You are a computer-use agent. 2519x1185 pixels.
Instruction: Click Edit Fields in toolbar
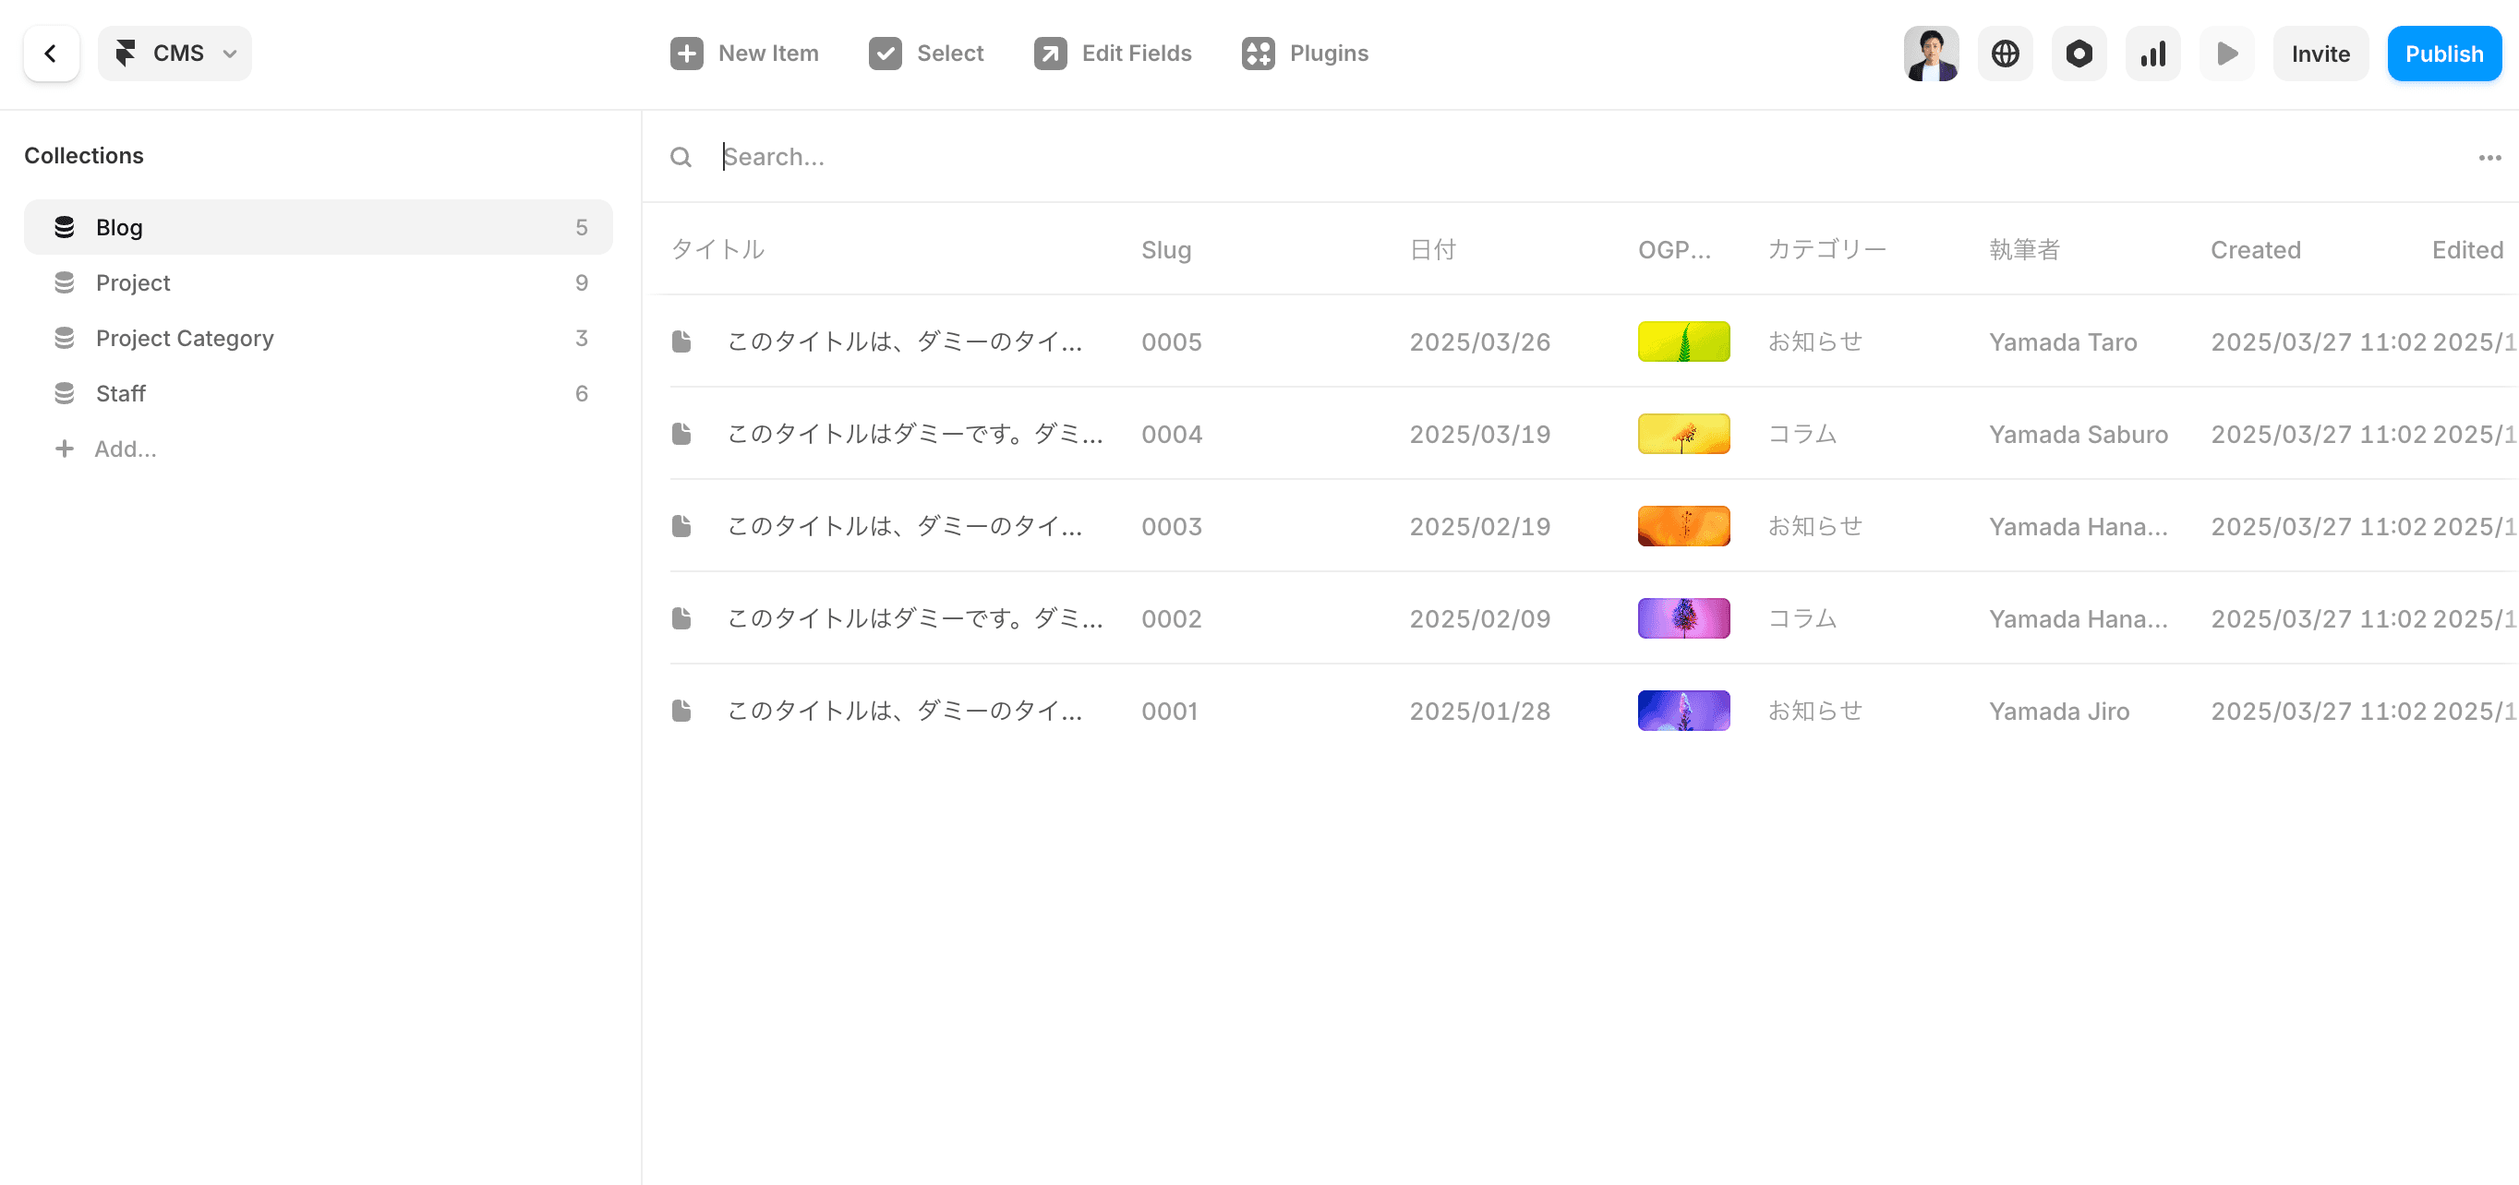click(x=1112, y=54)
